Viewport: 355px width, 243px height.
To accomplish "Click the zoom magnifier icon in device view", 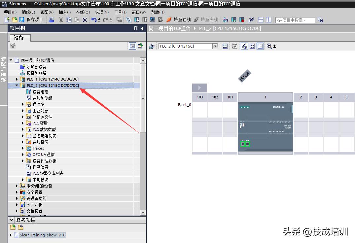I will click(x=269, y=46).
